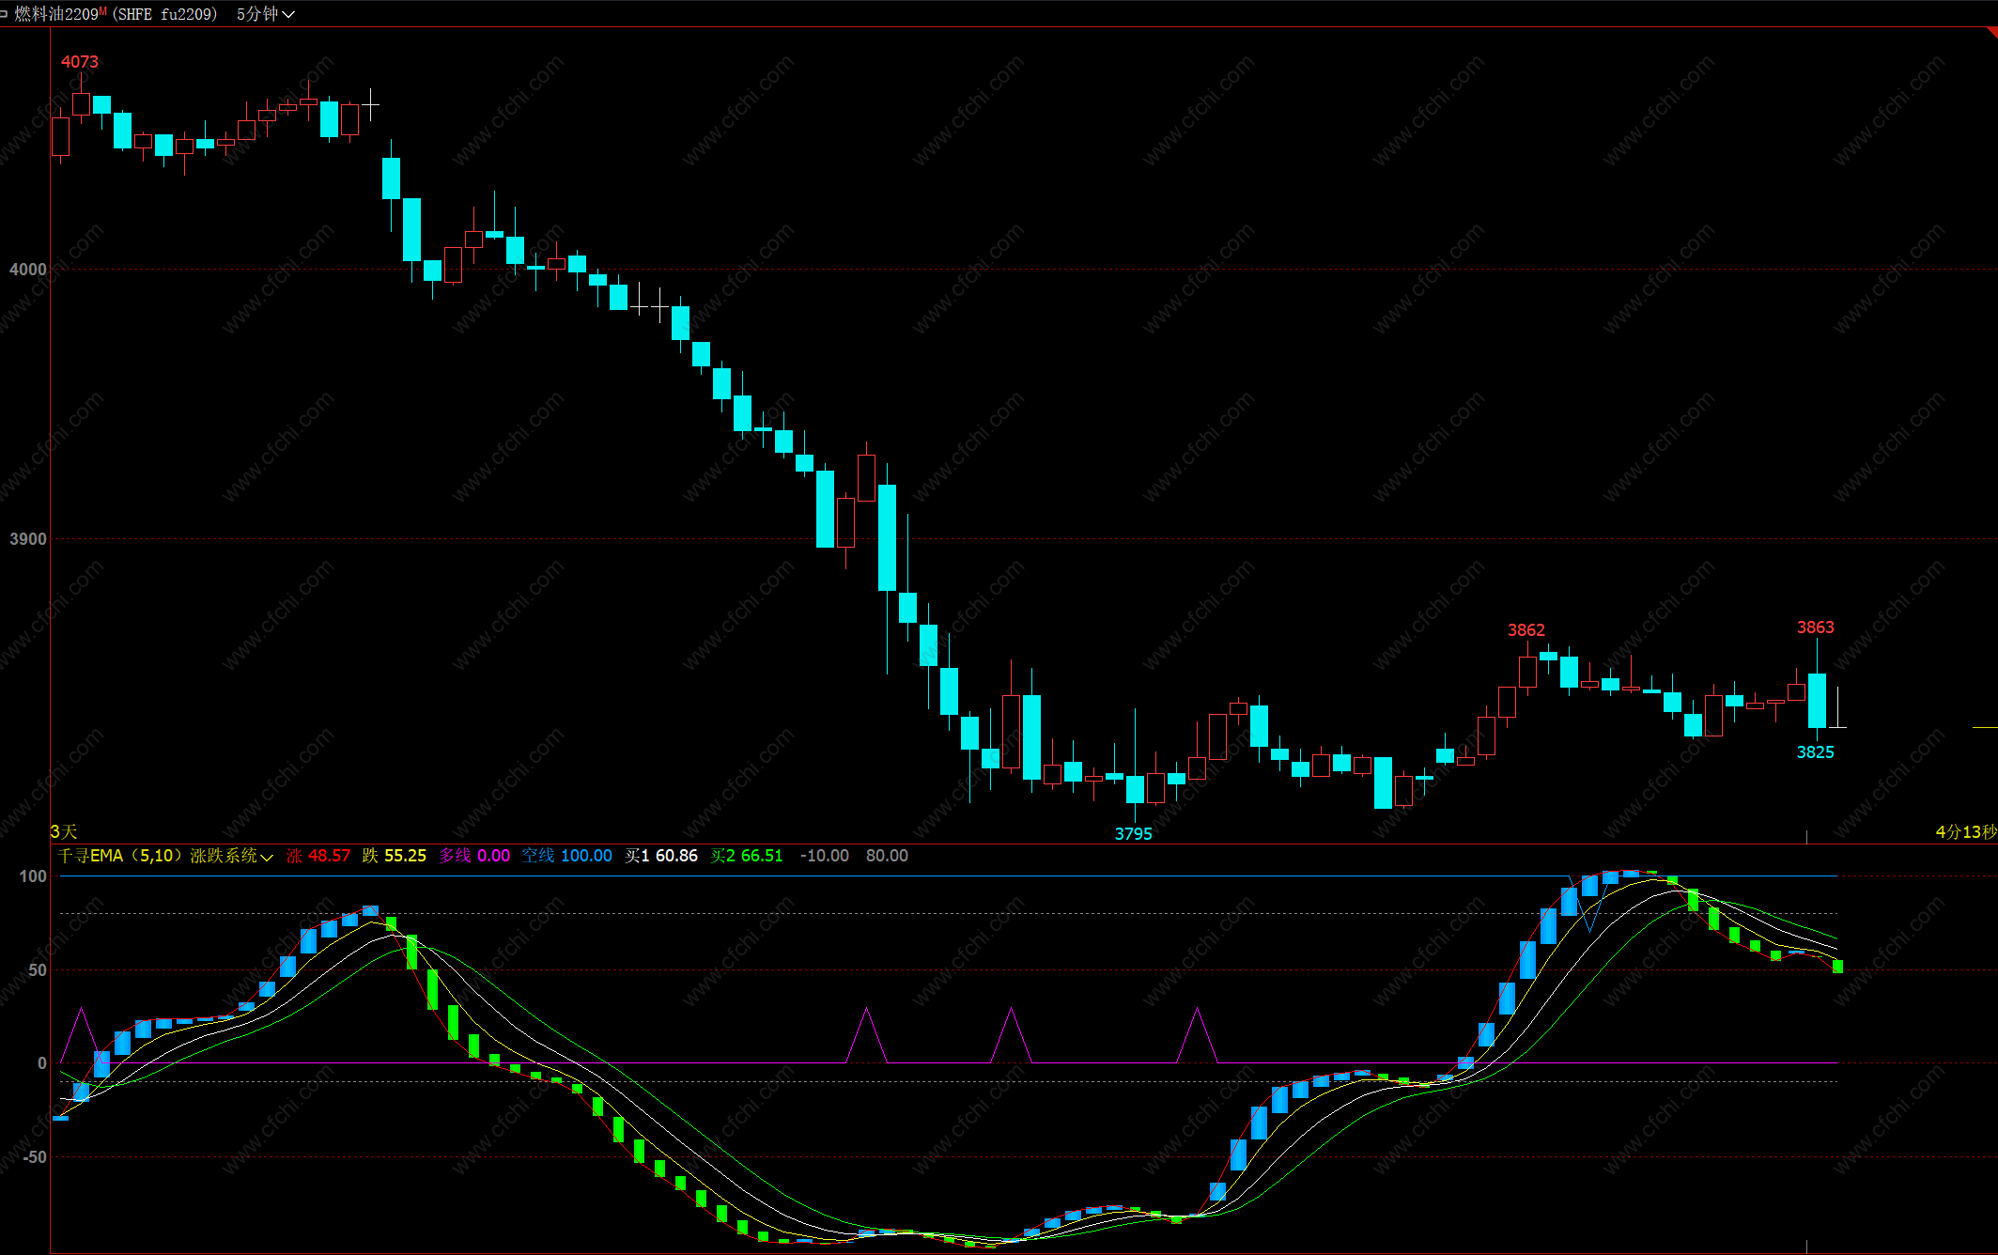Image resolution: width=1998 pixels, height=1255 pixels.
Task: Click the 4分13秒 countdown label
Action: tap(1965, 832)
